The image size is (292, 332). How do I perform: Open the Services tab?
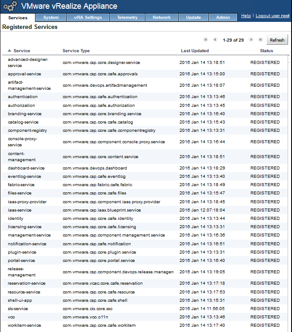click(x=18, y=18)
